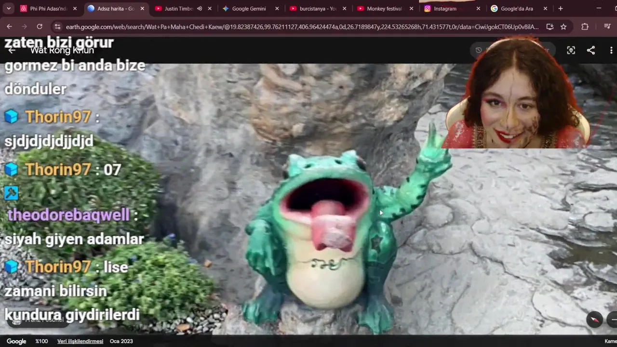Bookmark this page with the star icon
The width and height of the screenshot is (617, 347).
click(563, 27)
